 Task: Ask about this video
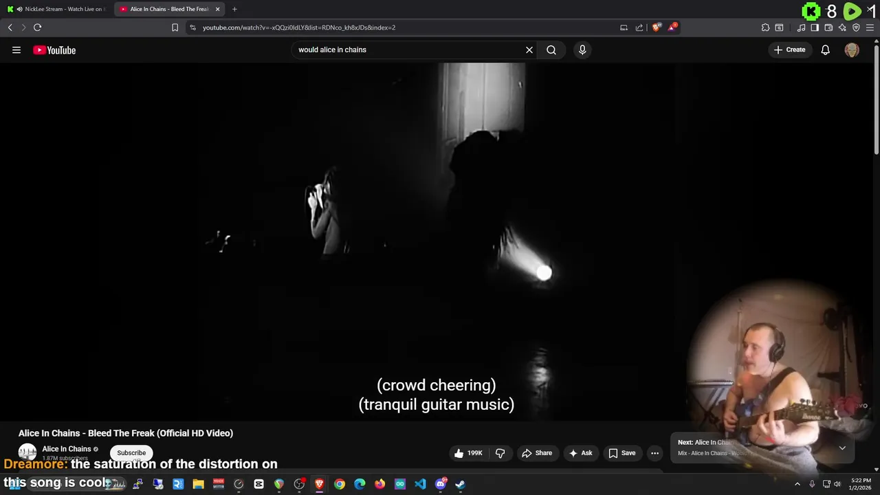(x=580, y=453)
